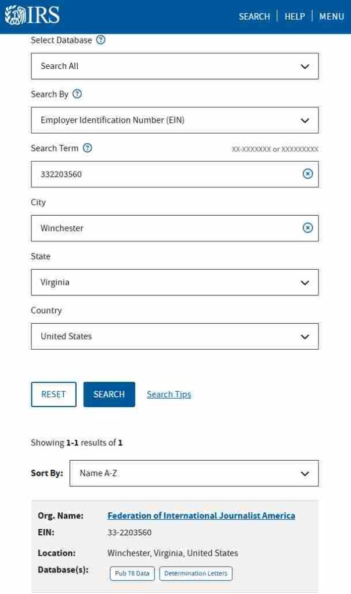Open the Select Database dropdown
Viewport: 351px width, 594px height.
point(174,66)
